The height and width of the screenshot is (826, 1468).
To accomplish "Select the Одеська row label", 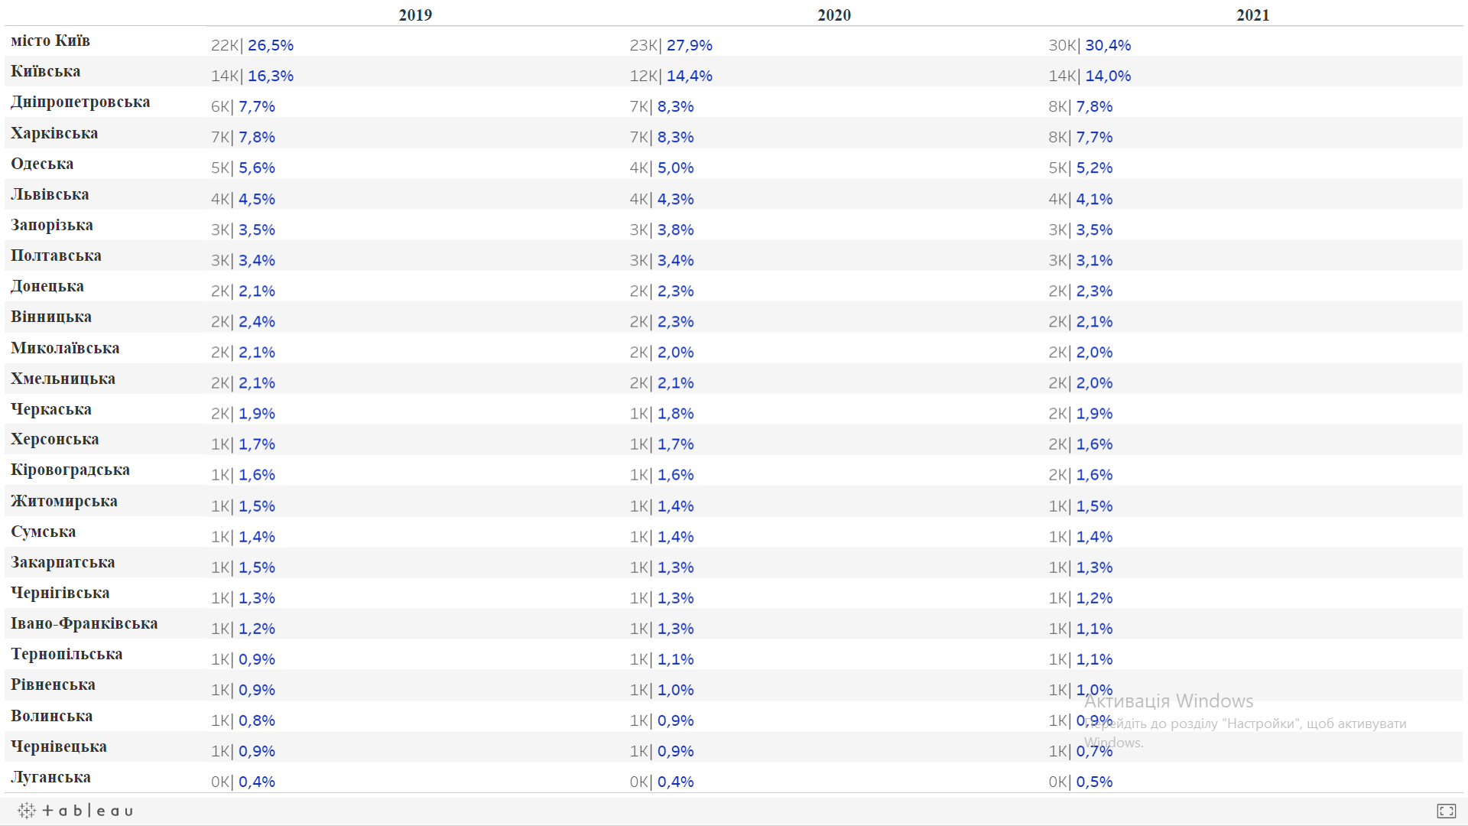I will tap(42, 164).
